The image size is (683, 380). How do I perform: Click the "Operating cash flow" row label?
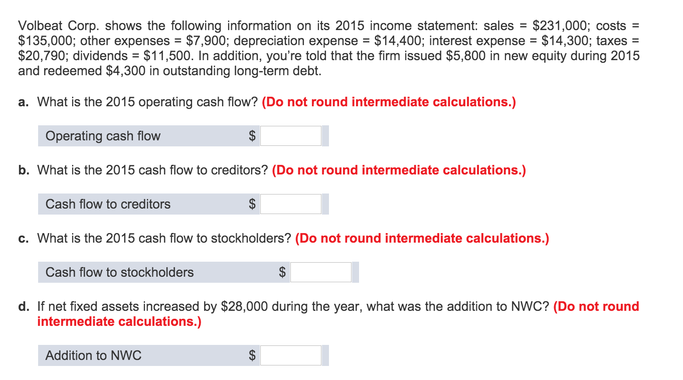click(x=103, y=136)
